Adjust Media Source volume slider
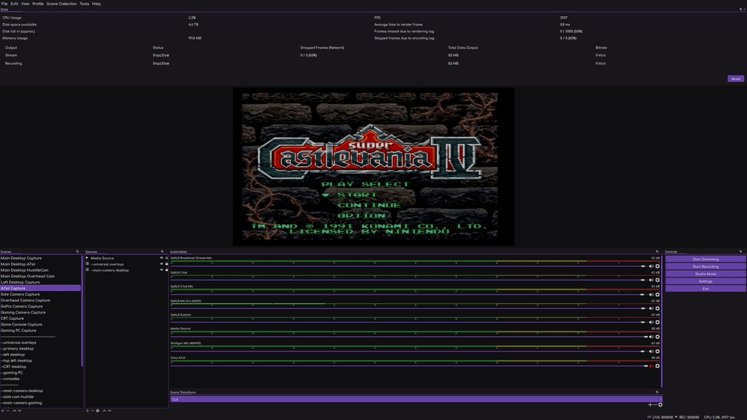747x420 pixels. tap(408, 337)
